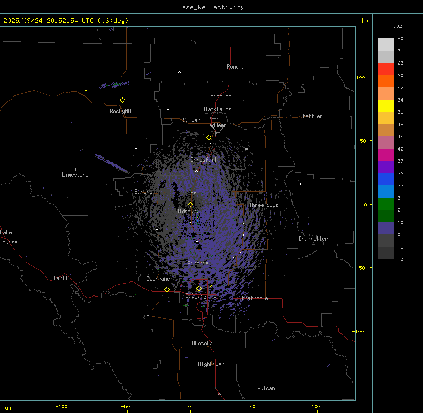Click the diamond marker above Calgary label
The width and height of the screenshot is (423, 413).
coord(199,289)
